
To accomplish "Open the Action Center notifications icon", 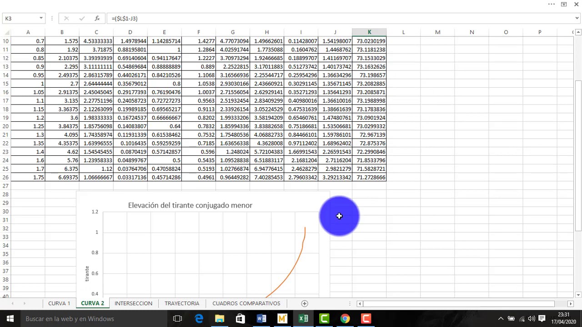I will [542, 319].
